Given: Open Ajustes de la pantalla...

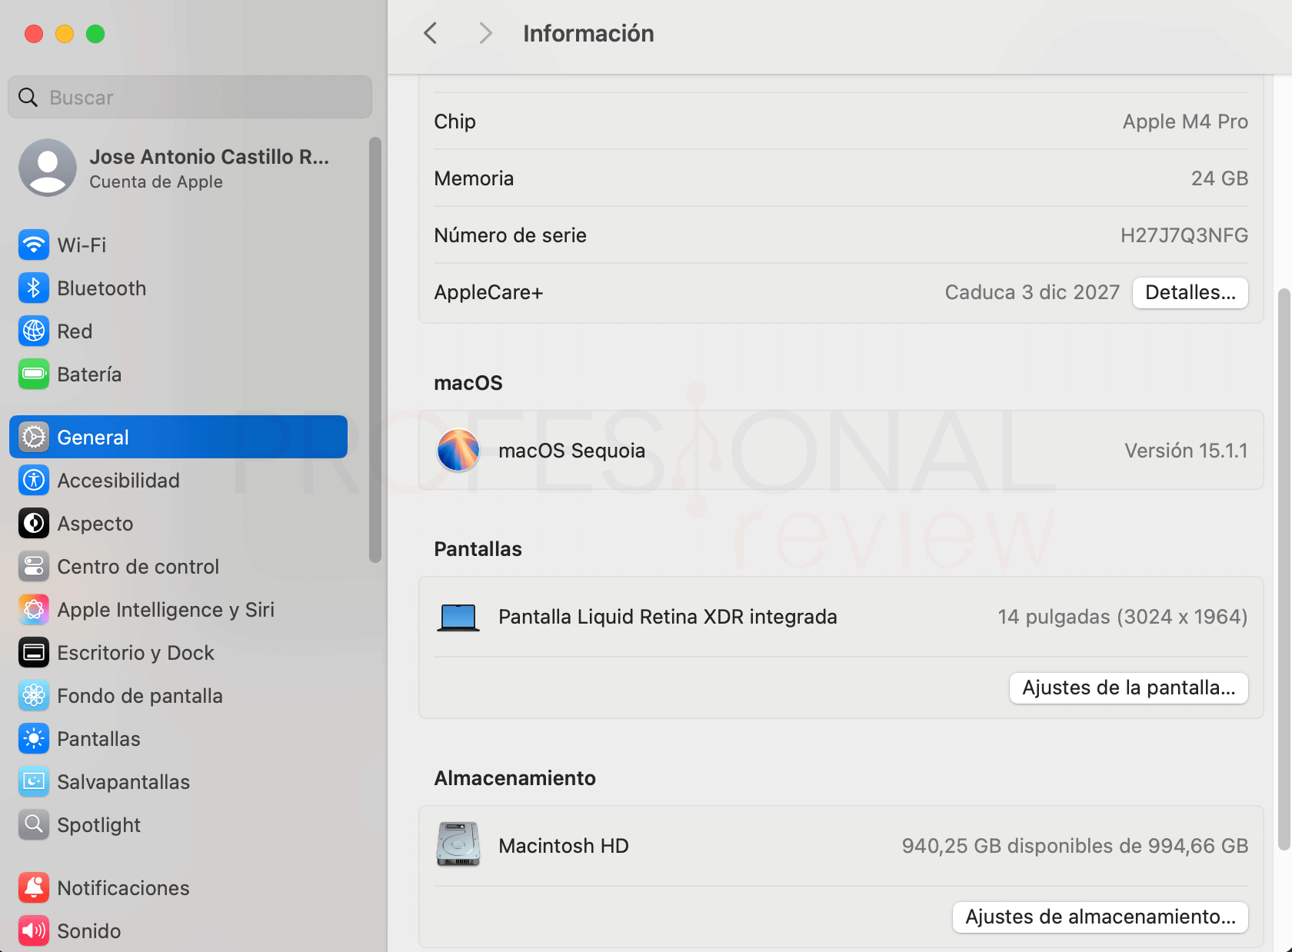Looking at the screenshot, I should pos(1129,687).
